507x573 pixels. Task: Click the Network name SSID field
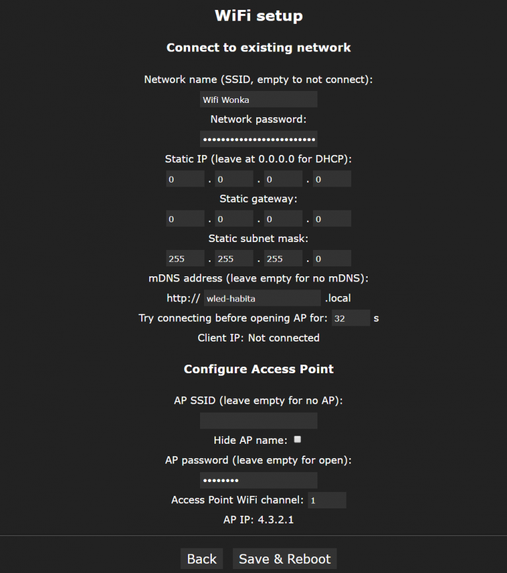[x=258, y=100]
